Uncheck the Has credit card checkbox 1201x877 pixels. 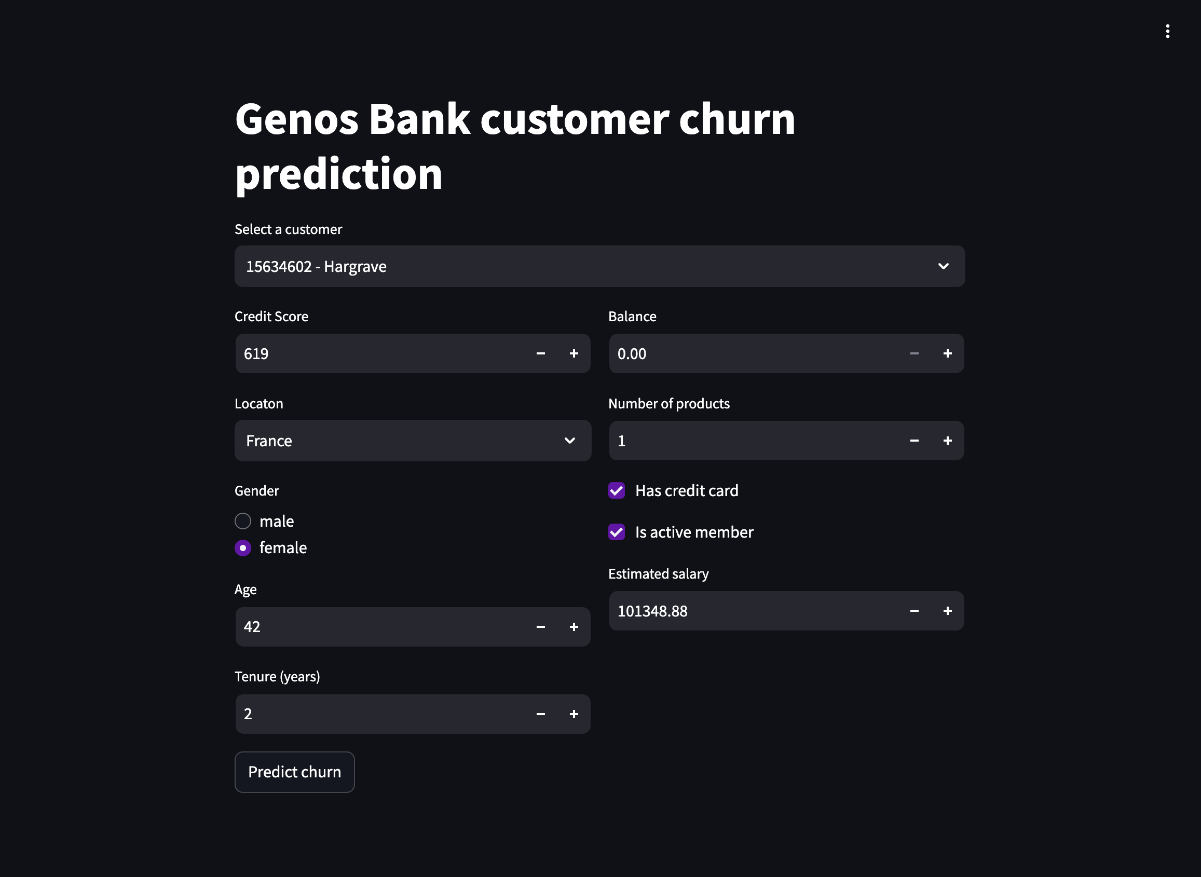[616, 490]
